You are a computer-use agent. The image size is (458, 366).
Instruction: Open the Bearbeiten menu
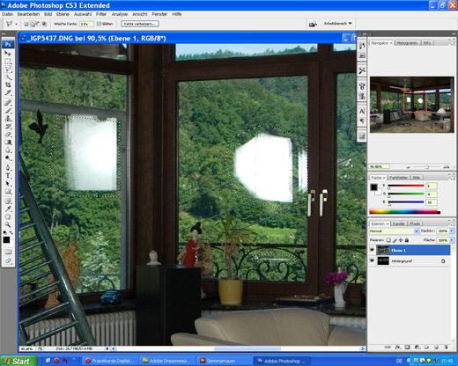pyautogui.click(x=28, y=14)
